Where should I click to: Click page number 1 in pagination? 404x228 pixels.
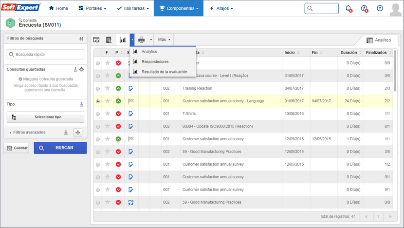click(x=378, y=217)
